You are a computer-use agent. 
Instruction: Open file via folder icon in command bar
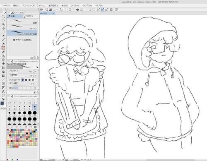click(51, 10)
